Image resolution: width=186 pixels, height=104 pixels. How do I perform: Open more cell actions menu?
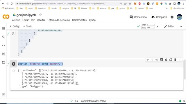(180, 60)
